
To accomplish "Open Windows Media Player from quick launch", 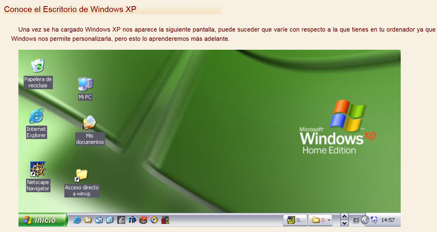I will (x=154, y=221).
